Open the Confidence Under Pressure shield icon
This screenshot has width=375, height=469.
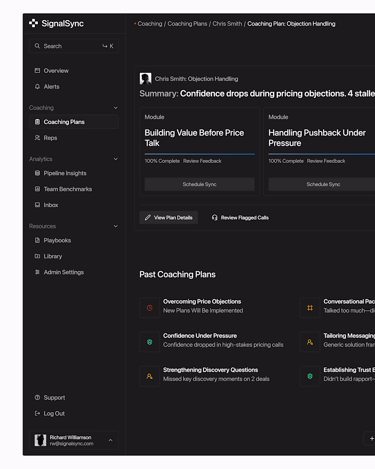[x=150, y=342]
